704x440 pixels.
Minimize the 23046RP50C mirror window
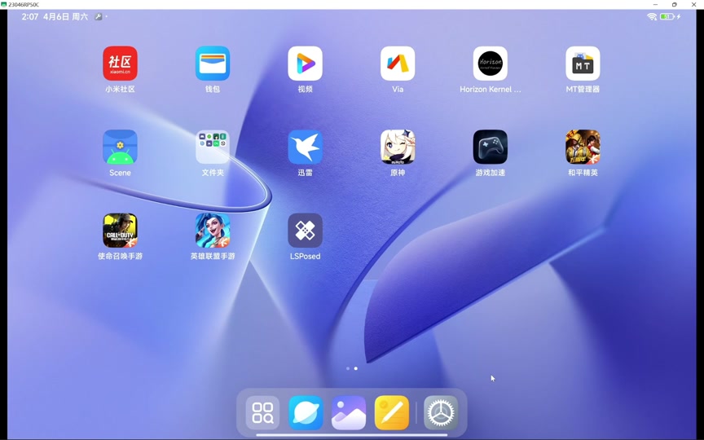[x=655, y=5]
